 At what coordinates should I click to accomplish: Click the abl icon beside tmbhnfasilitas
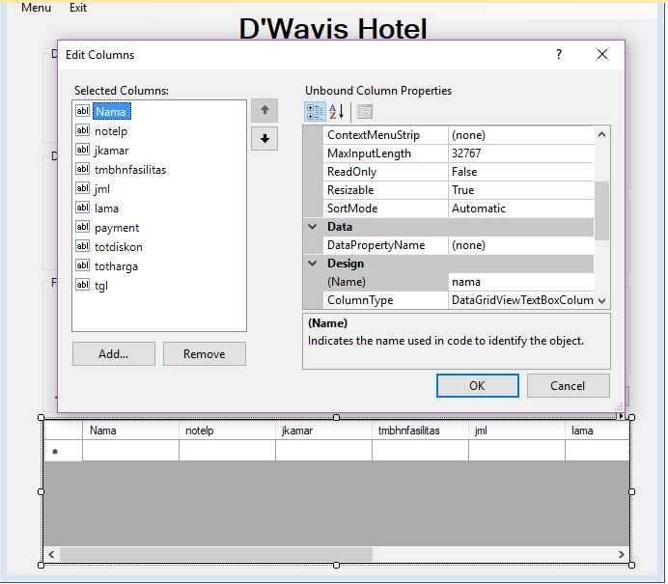[x=82, y=169]
